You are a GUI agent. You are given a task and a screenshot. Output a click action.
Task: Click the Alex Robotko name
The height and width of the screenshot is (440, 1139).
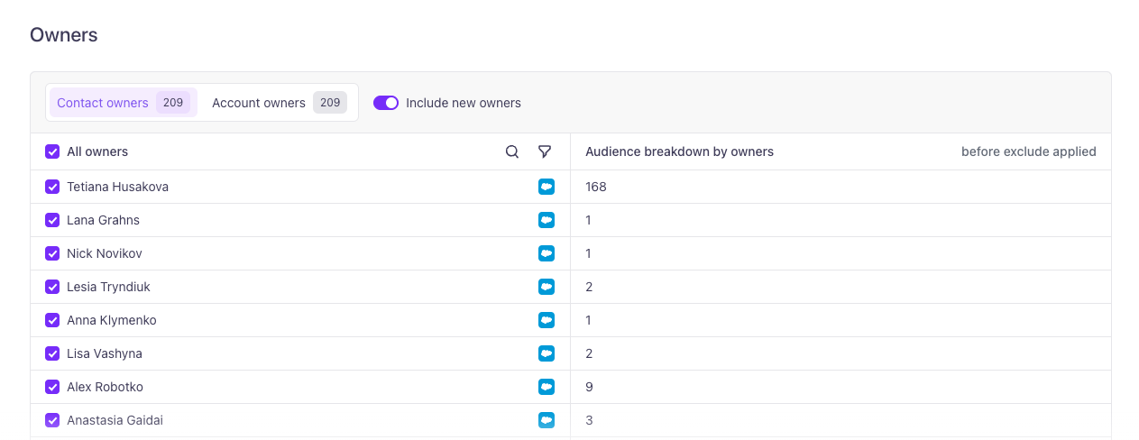(x=106, y=387)
